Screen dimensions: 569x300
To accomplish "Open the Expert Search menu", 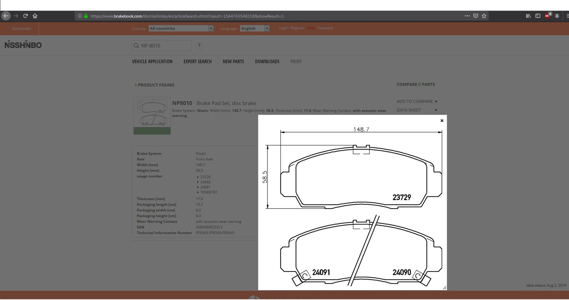I will (x=197, y=62).
